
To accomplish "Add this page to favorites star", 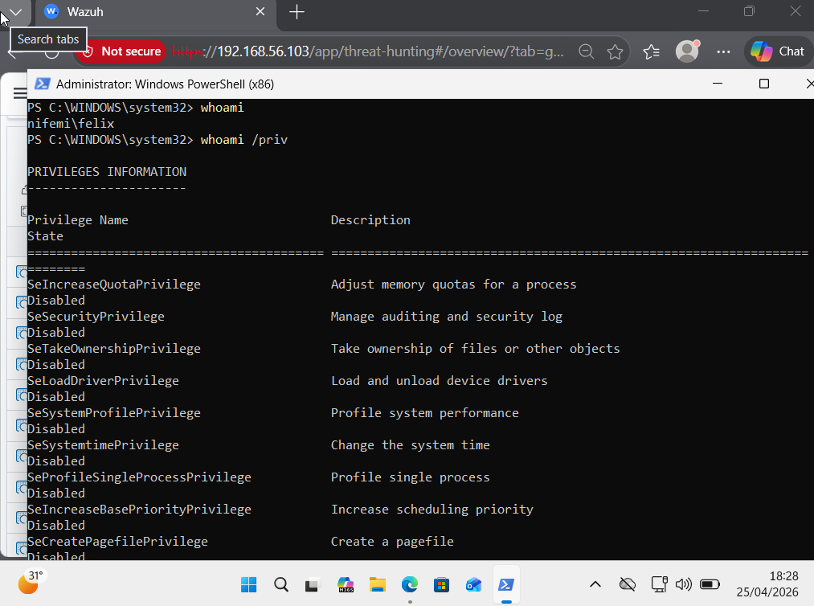I will pos(616,51).
